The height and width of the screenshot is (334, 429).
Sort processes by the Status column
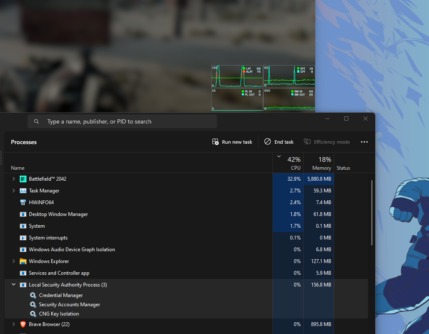tap(351, 163)
